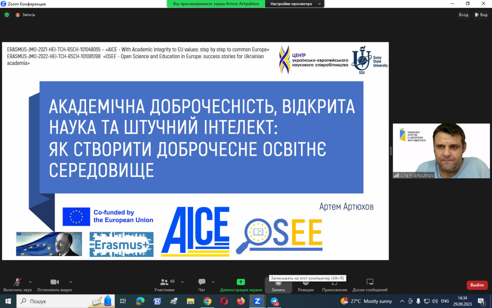This screenshot has width=492, height=308.
Task: Open the clock showing 14:34
Action: pyautogui.click(x=462, y=301)
